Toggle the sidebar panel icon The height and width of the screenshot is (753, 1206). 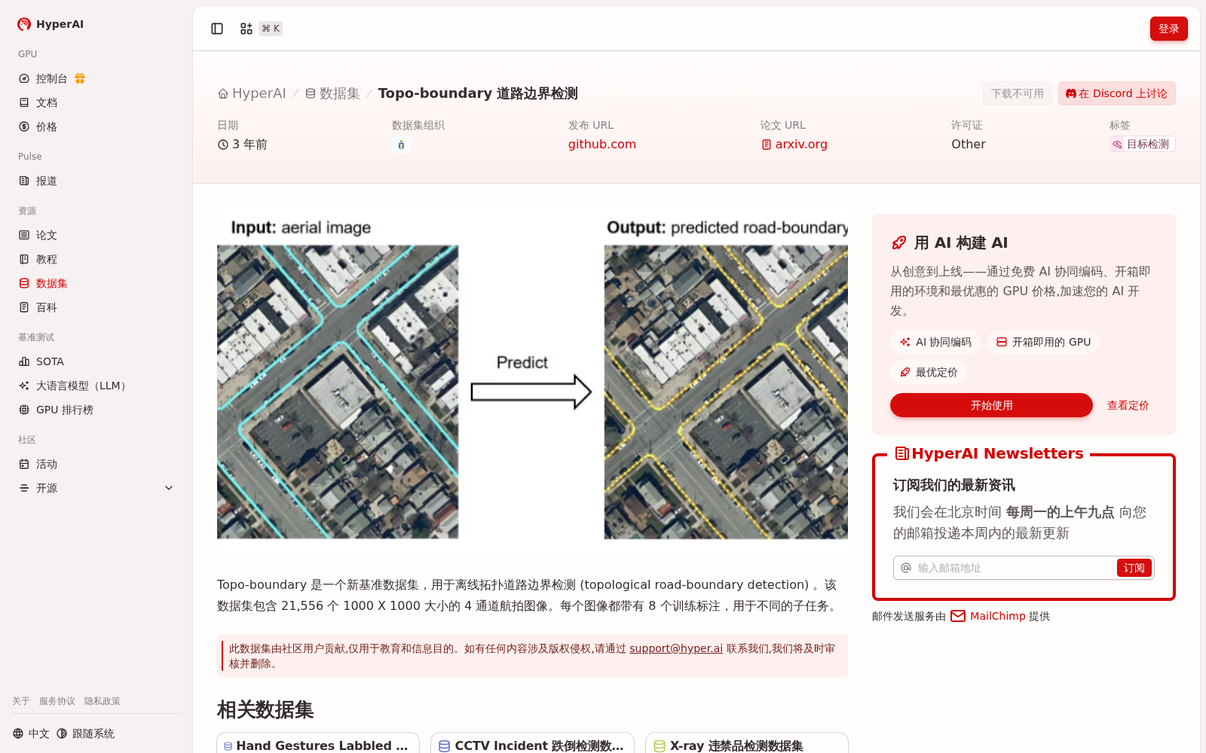[x=217, y=29]
